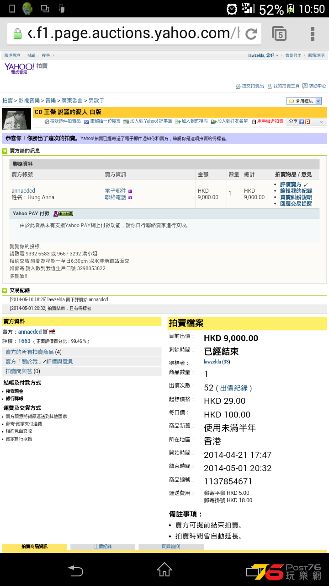Screen dimensions: 329x586
Task: Click 加入到好友名單 link
Action: [x=233, y=121]
